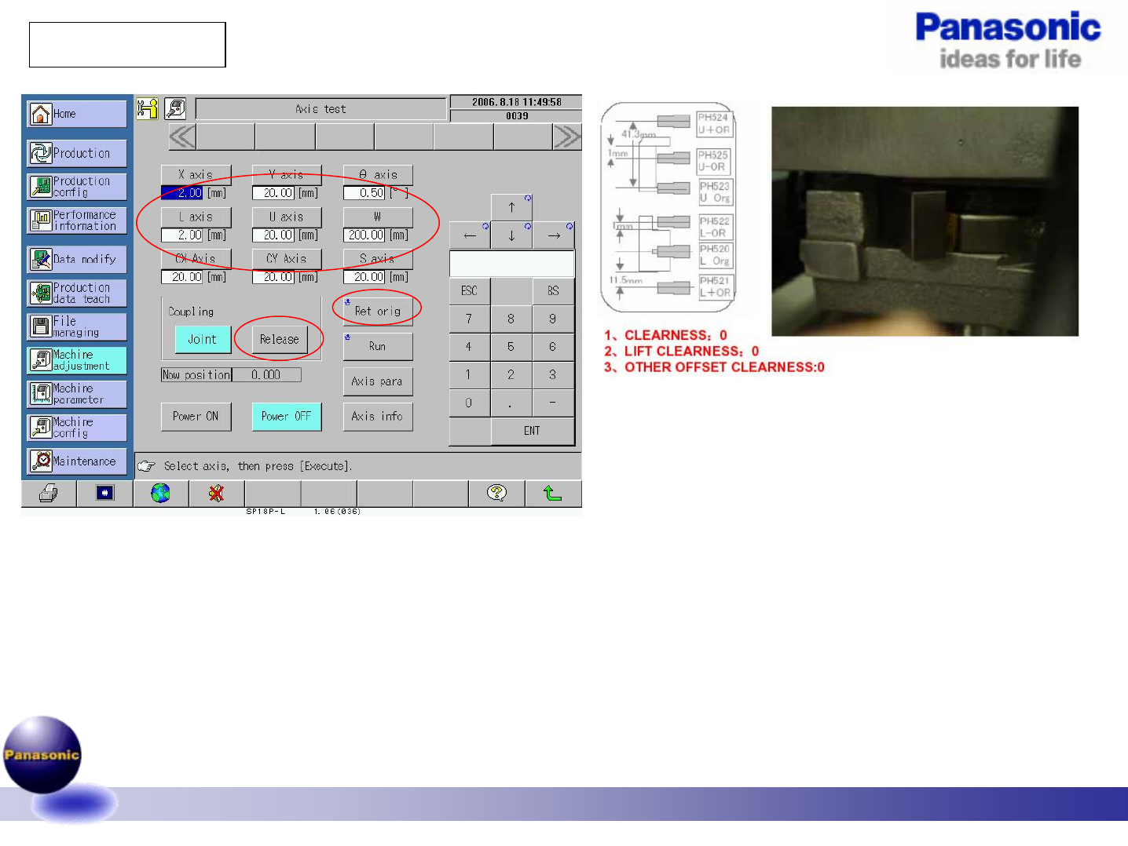
Task: Click the pencil icon beside Data modify
Action: point(41,259)
